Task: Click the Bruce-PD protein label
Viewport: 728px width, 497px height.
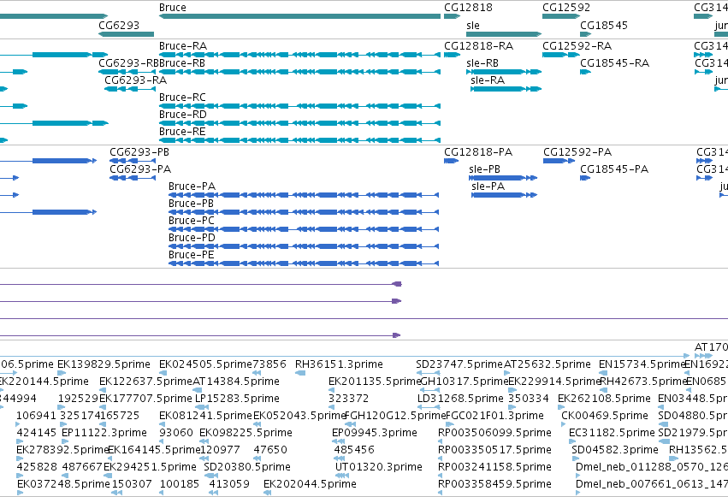Action: click(x=192, y=238)
